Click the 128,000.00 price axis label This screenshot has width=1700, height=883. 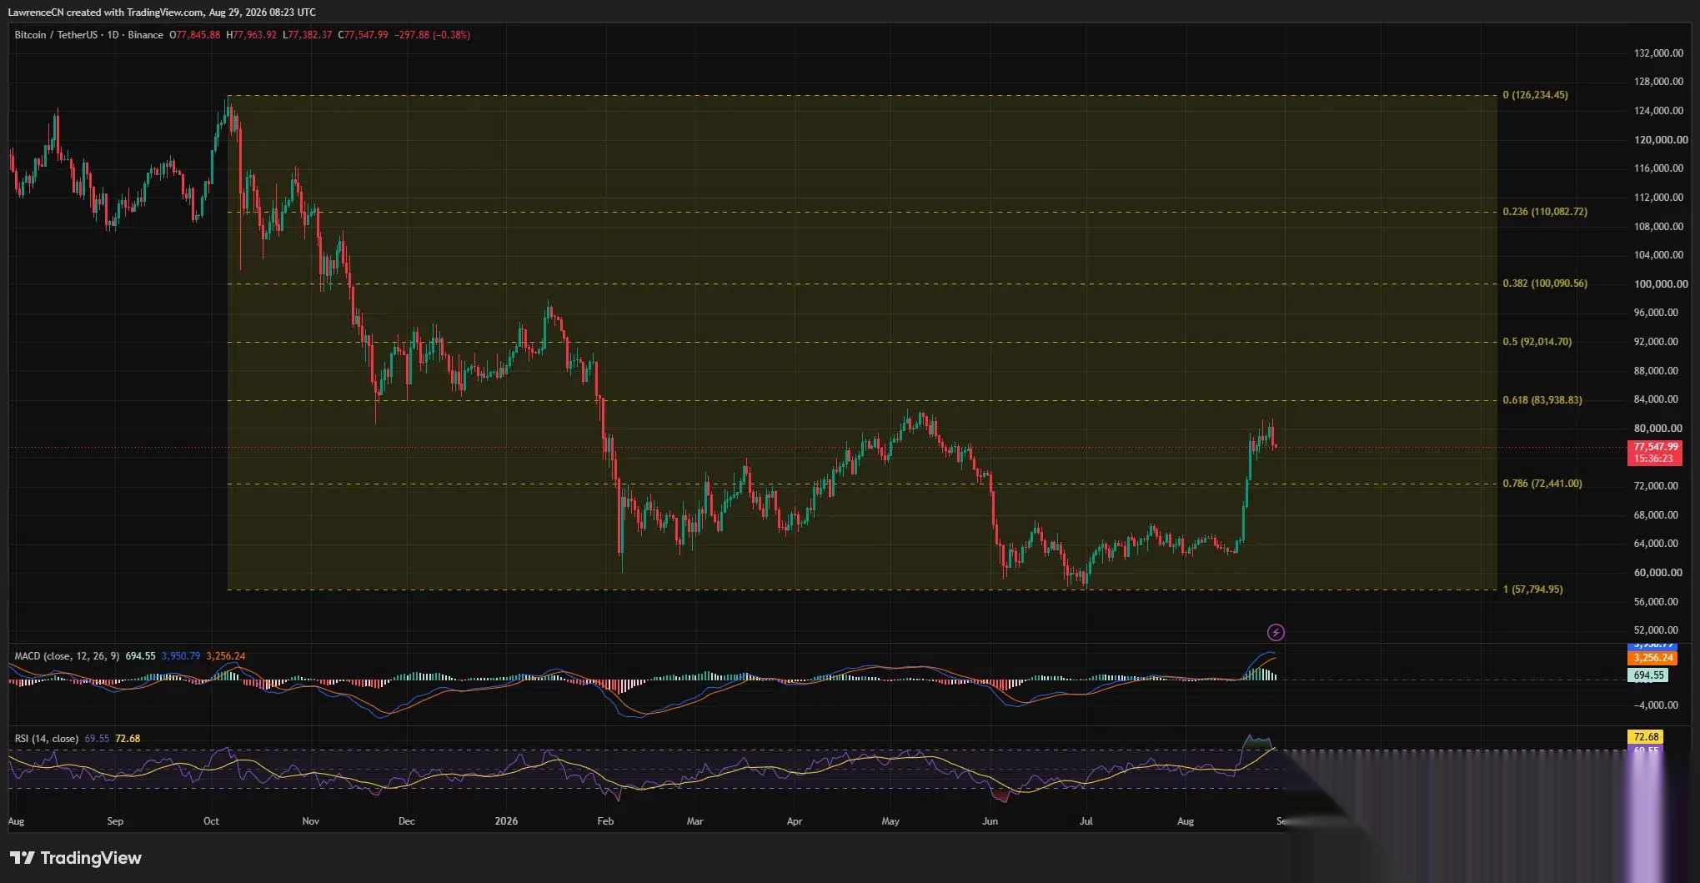click(x=1658, y=82)
